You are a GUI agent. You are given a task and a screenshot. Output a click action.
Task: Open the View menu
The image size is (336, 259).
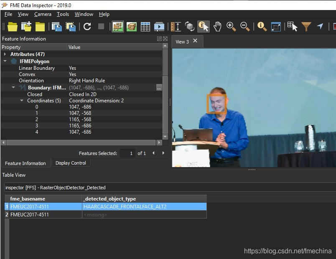click(x=23, y=14)
